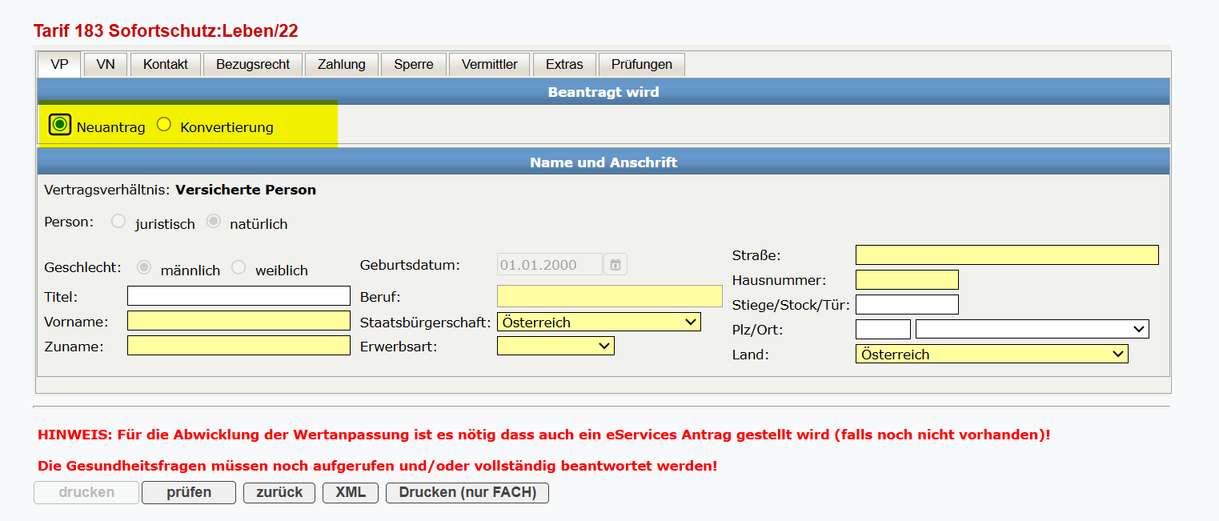Open the Kontakt tab
This screenshot has width=1219, height=521.
coord(166,65)
